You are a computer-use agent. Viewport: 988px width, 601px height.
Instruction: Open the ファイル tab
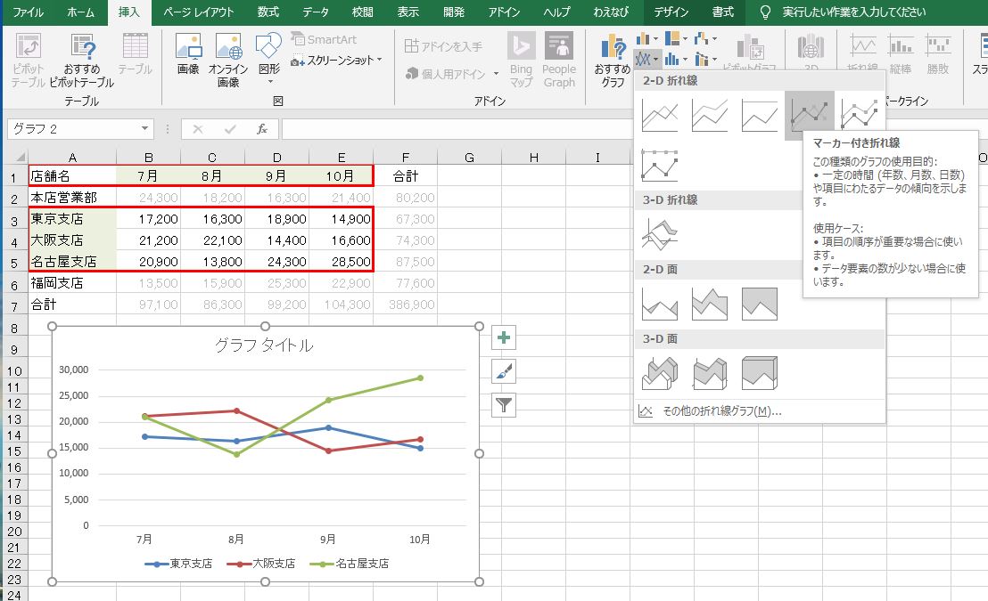(29, 12)
